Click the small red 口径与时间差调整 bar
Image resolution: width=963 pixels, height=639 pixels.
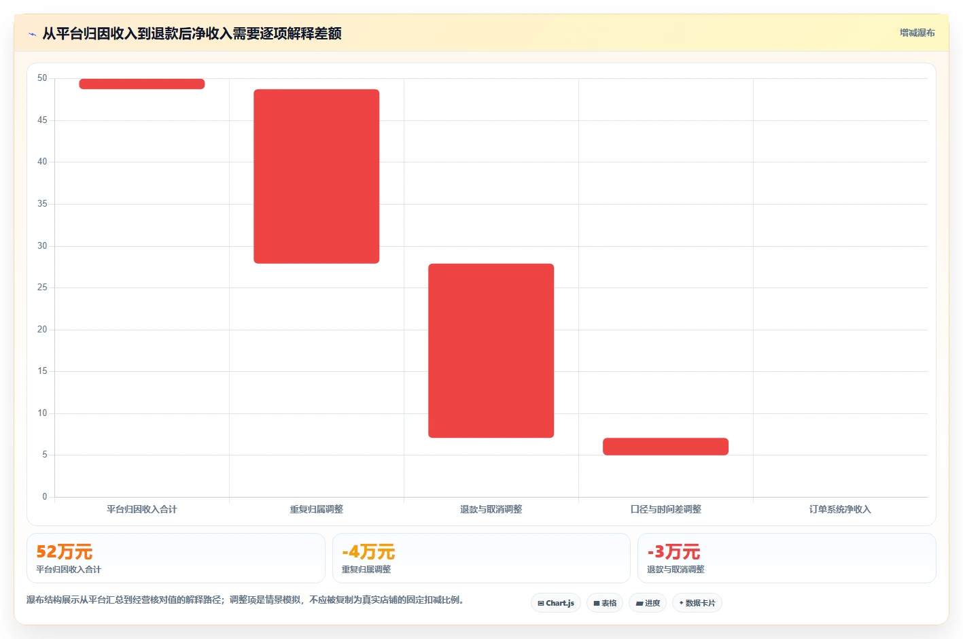click(665, 447)
